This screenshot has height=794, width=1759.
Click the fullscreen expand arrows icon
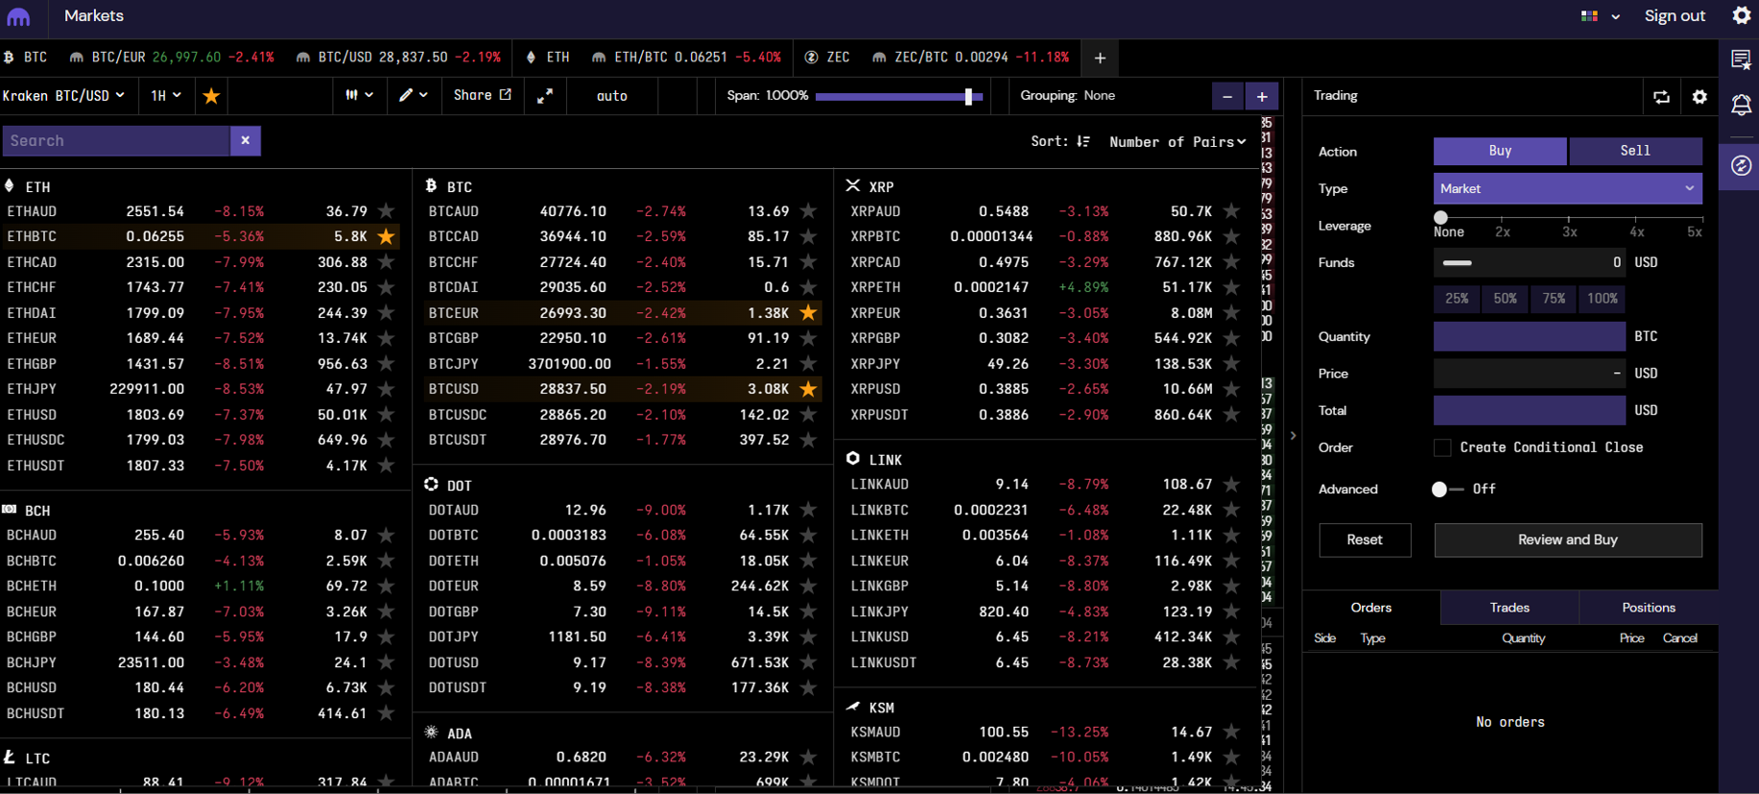[545, 96]
